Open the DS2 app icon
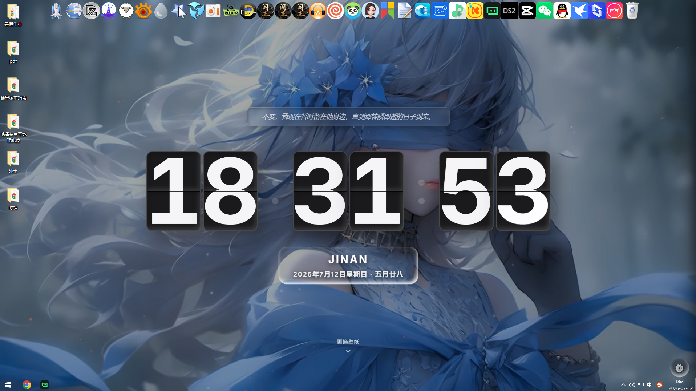696x391 pixels. pos(510,11)
